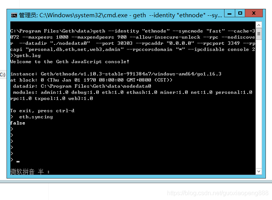Click the cmd window title bar text

(x=120, y=15)
